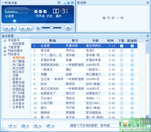Select 轻音乐 category
This screenshot has width=151, height=132.
coord(17,79)
